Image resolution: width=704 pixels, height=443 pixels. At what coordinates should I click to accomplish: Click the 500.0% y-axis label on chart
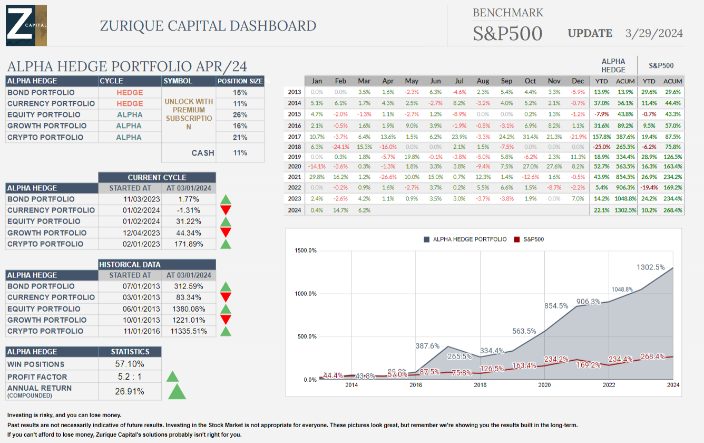[x=307, y=336]
